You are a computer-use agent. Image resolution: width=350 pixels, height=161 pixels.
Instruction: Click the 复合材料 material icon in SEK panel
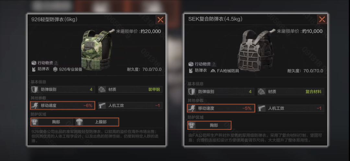pyautogui.click(x=262, y=91)
